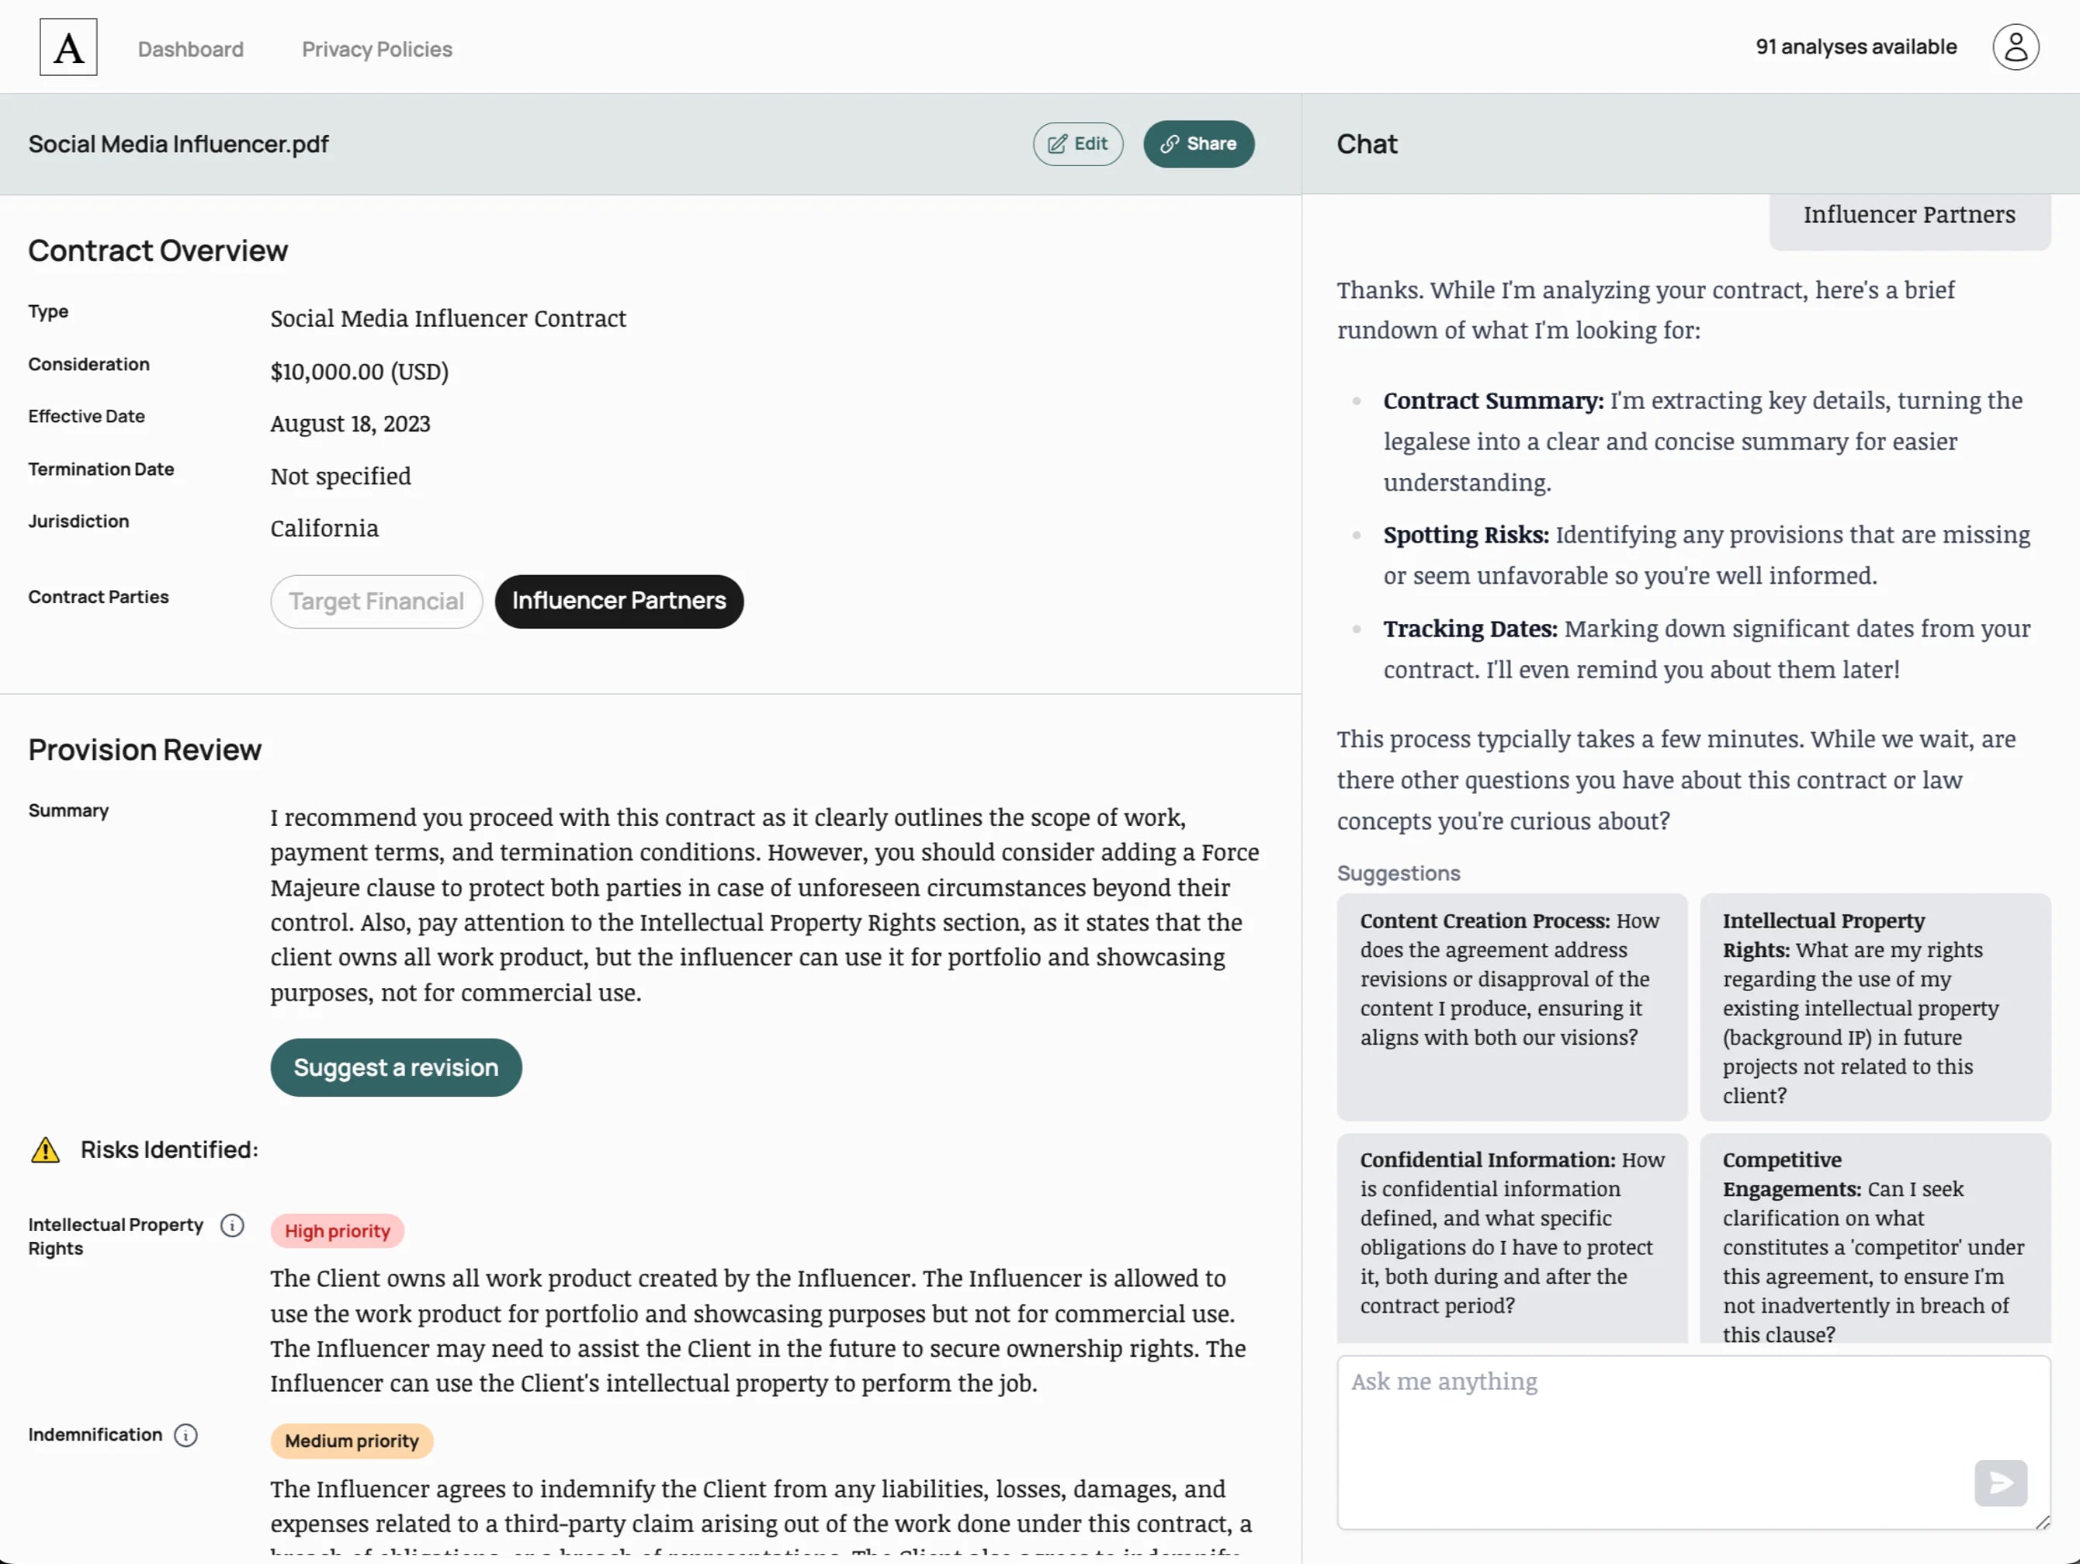The width and height of the screenshot is (2080, 1564).
Task: Click the 91 analyses available text
Action: [x=1856, y=47]
